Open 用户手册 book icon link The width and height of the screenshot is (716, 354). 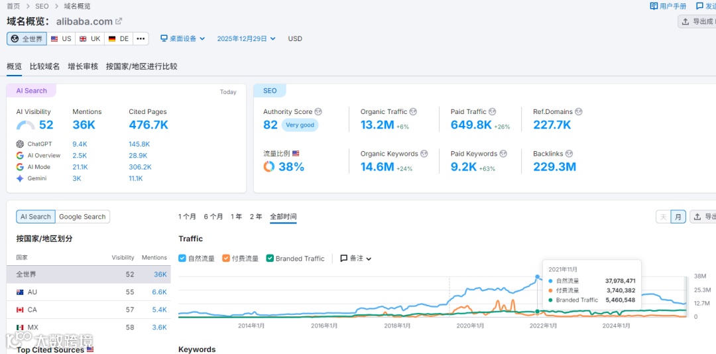(x=654, y=6)
